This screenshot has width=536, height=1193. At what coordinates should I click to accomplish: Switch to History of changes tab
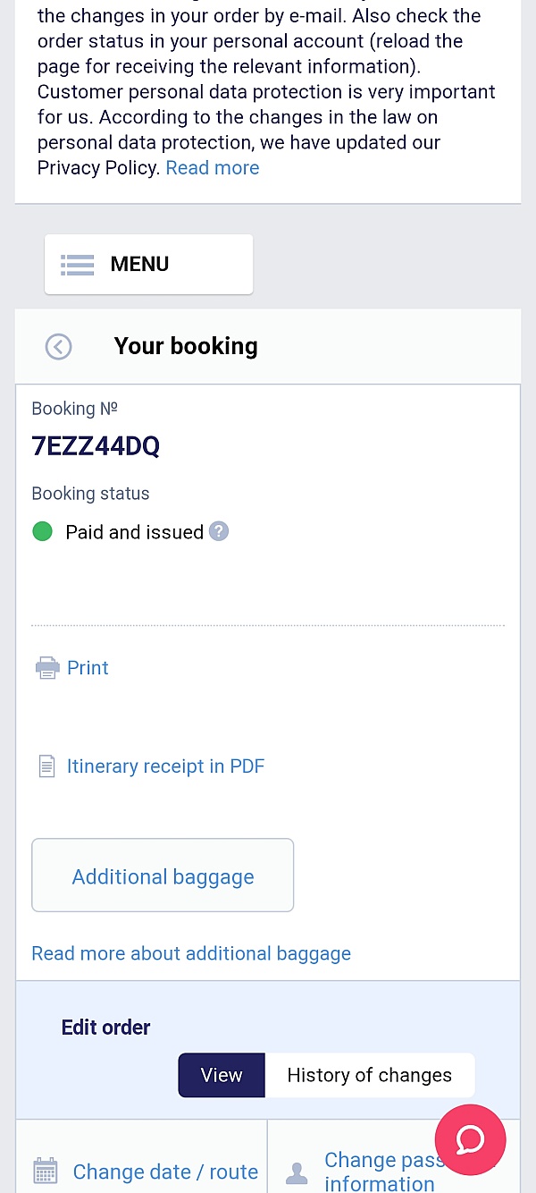click(x=369, y=1075)
